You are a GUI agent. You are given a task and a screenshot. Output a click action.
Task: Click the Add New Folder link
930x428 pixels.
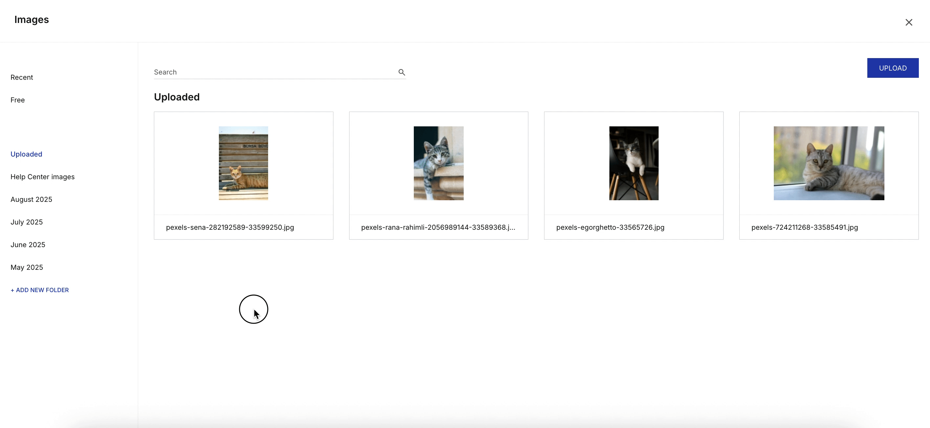[x=40, y=290]
